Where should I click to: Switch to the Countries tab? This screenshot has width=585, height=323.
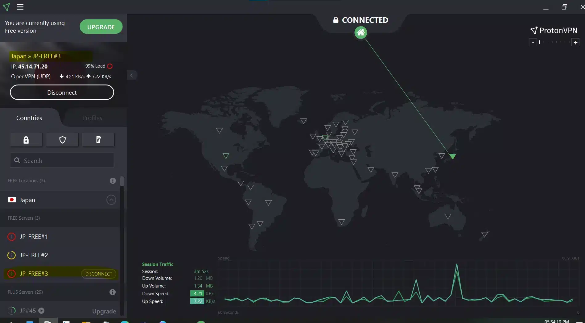tap(29, 118)
